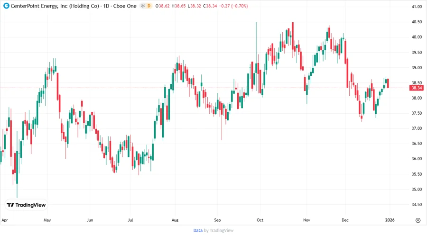Click the 40.00 price axis label

417,37
